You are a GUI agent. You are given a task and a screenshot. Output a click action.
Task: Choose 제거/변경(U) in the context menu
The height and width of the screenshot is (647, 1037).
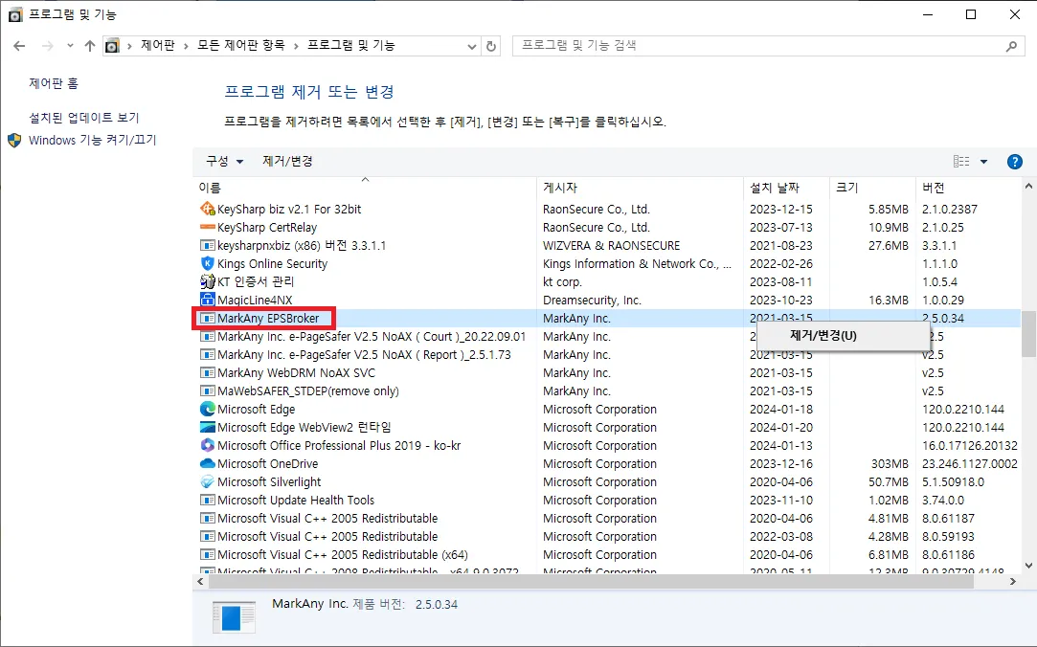pyautogui.click(x=843, y=336)
